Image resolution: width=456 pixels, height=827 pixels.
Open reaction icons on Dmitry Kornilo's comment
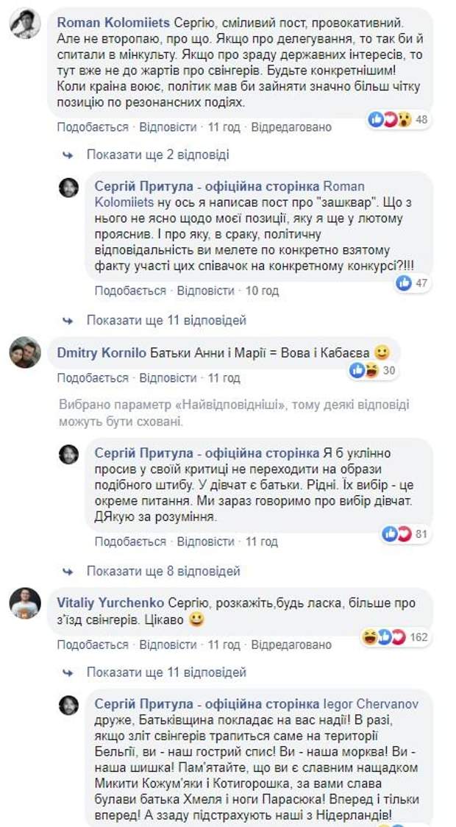tap(366, 370)
